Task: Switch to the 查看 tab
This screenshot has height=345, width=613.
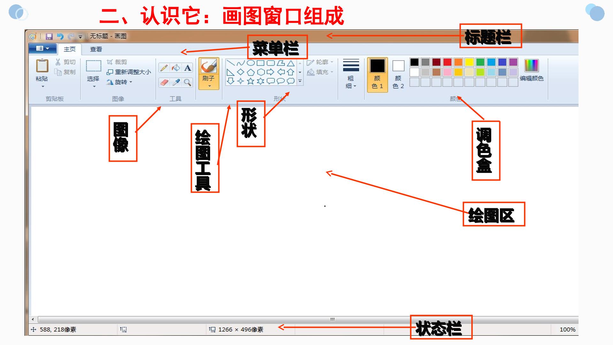Action: (96, 49)
